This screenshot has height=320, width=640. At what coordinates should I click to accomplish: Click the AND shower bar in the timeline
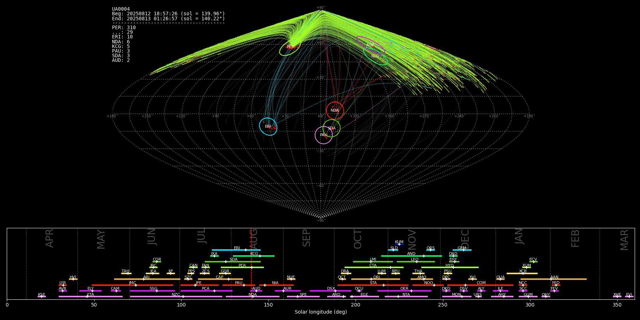[411, 256]
